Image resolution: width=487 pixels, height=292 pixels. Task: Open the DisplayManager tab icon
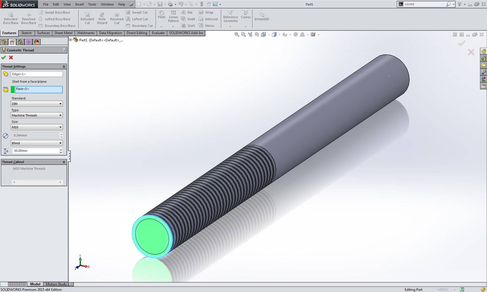[x=37, y=42]
